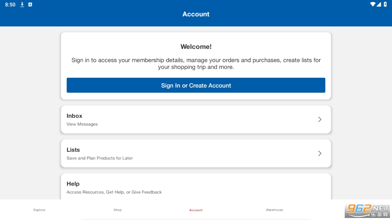The height and width of the screenshot is (220, 392).
Task: Tap the keyboard 'A' status bar icon
Action: 30,4
